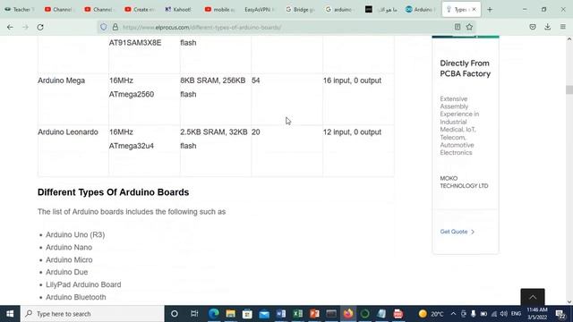This screenshot has height=322, width=573.
Task: Click the Arduino Bluetooth list item
Action: click(x=75, y=297)
